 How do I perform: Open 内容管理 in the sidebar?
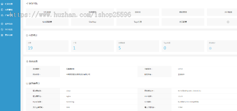9,10
